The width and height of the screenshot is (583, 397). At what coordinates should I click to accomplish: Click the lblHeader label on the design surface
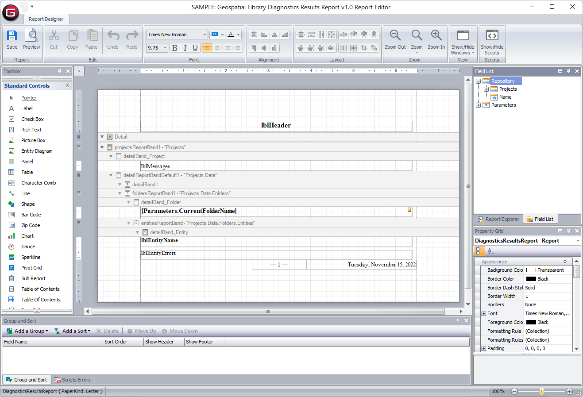pos(276,126)
